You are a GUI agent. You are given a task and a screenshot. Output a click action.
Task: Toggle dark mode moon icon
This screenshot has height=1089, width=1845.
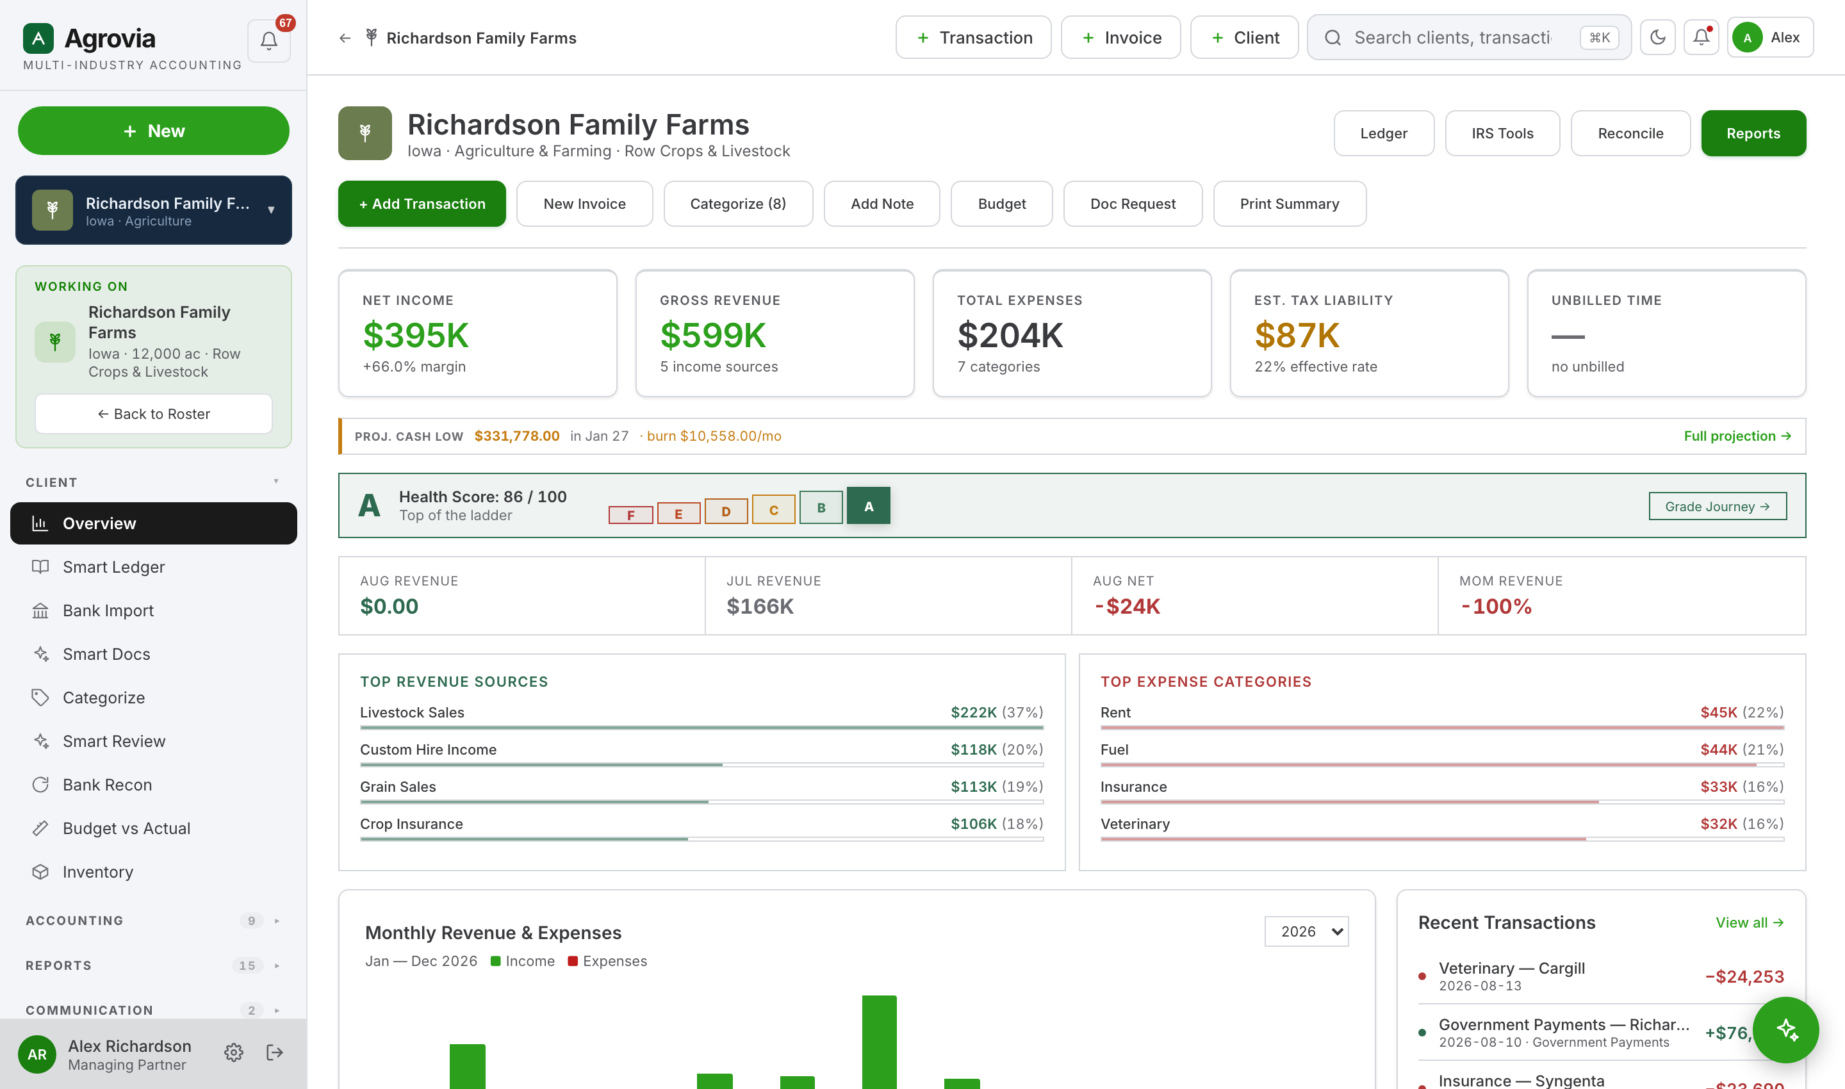pyautogui.click(x=1657, y=37)
